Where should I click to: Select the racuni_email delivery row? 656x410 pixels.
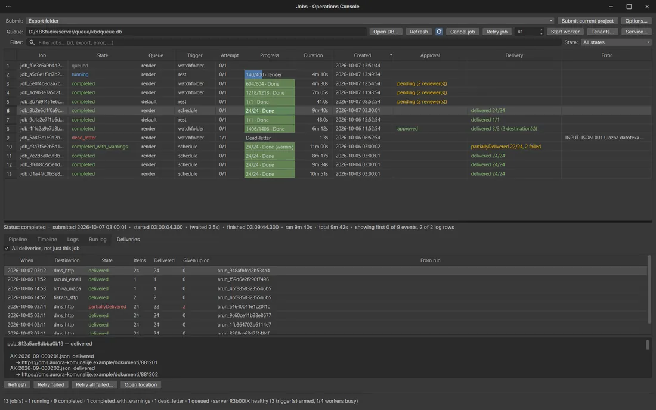(x=326, y=279)
